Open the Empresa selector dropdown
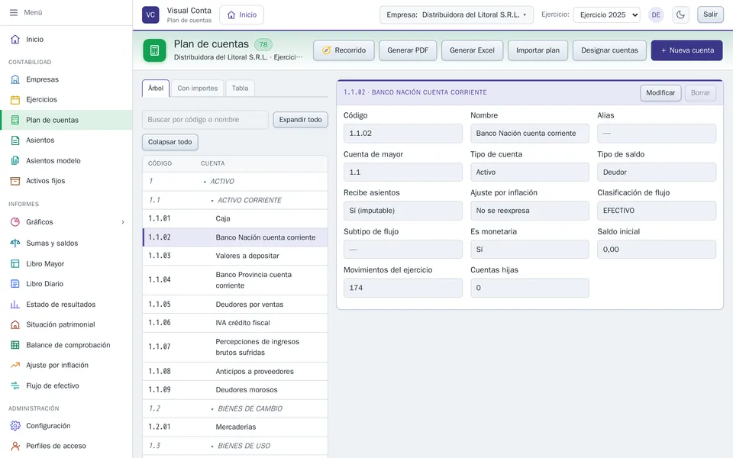The image size is (733, 458). pyautogui.click(x=456, y=15)
